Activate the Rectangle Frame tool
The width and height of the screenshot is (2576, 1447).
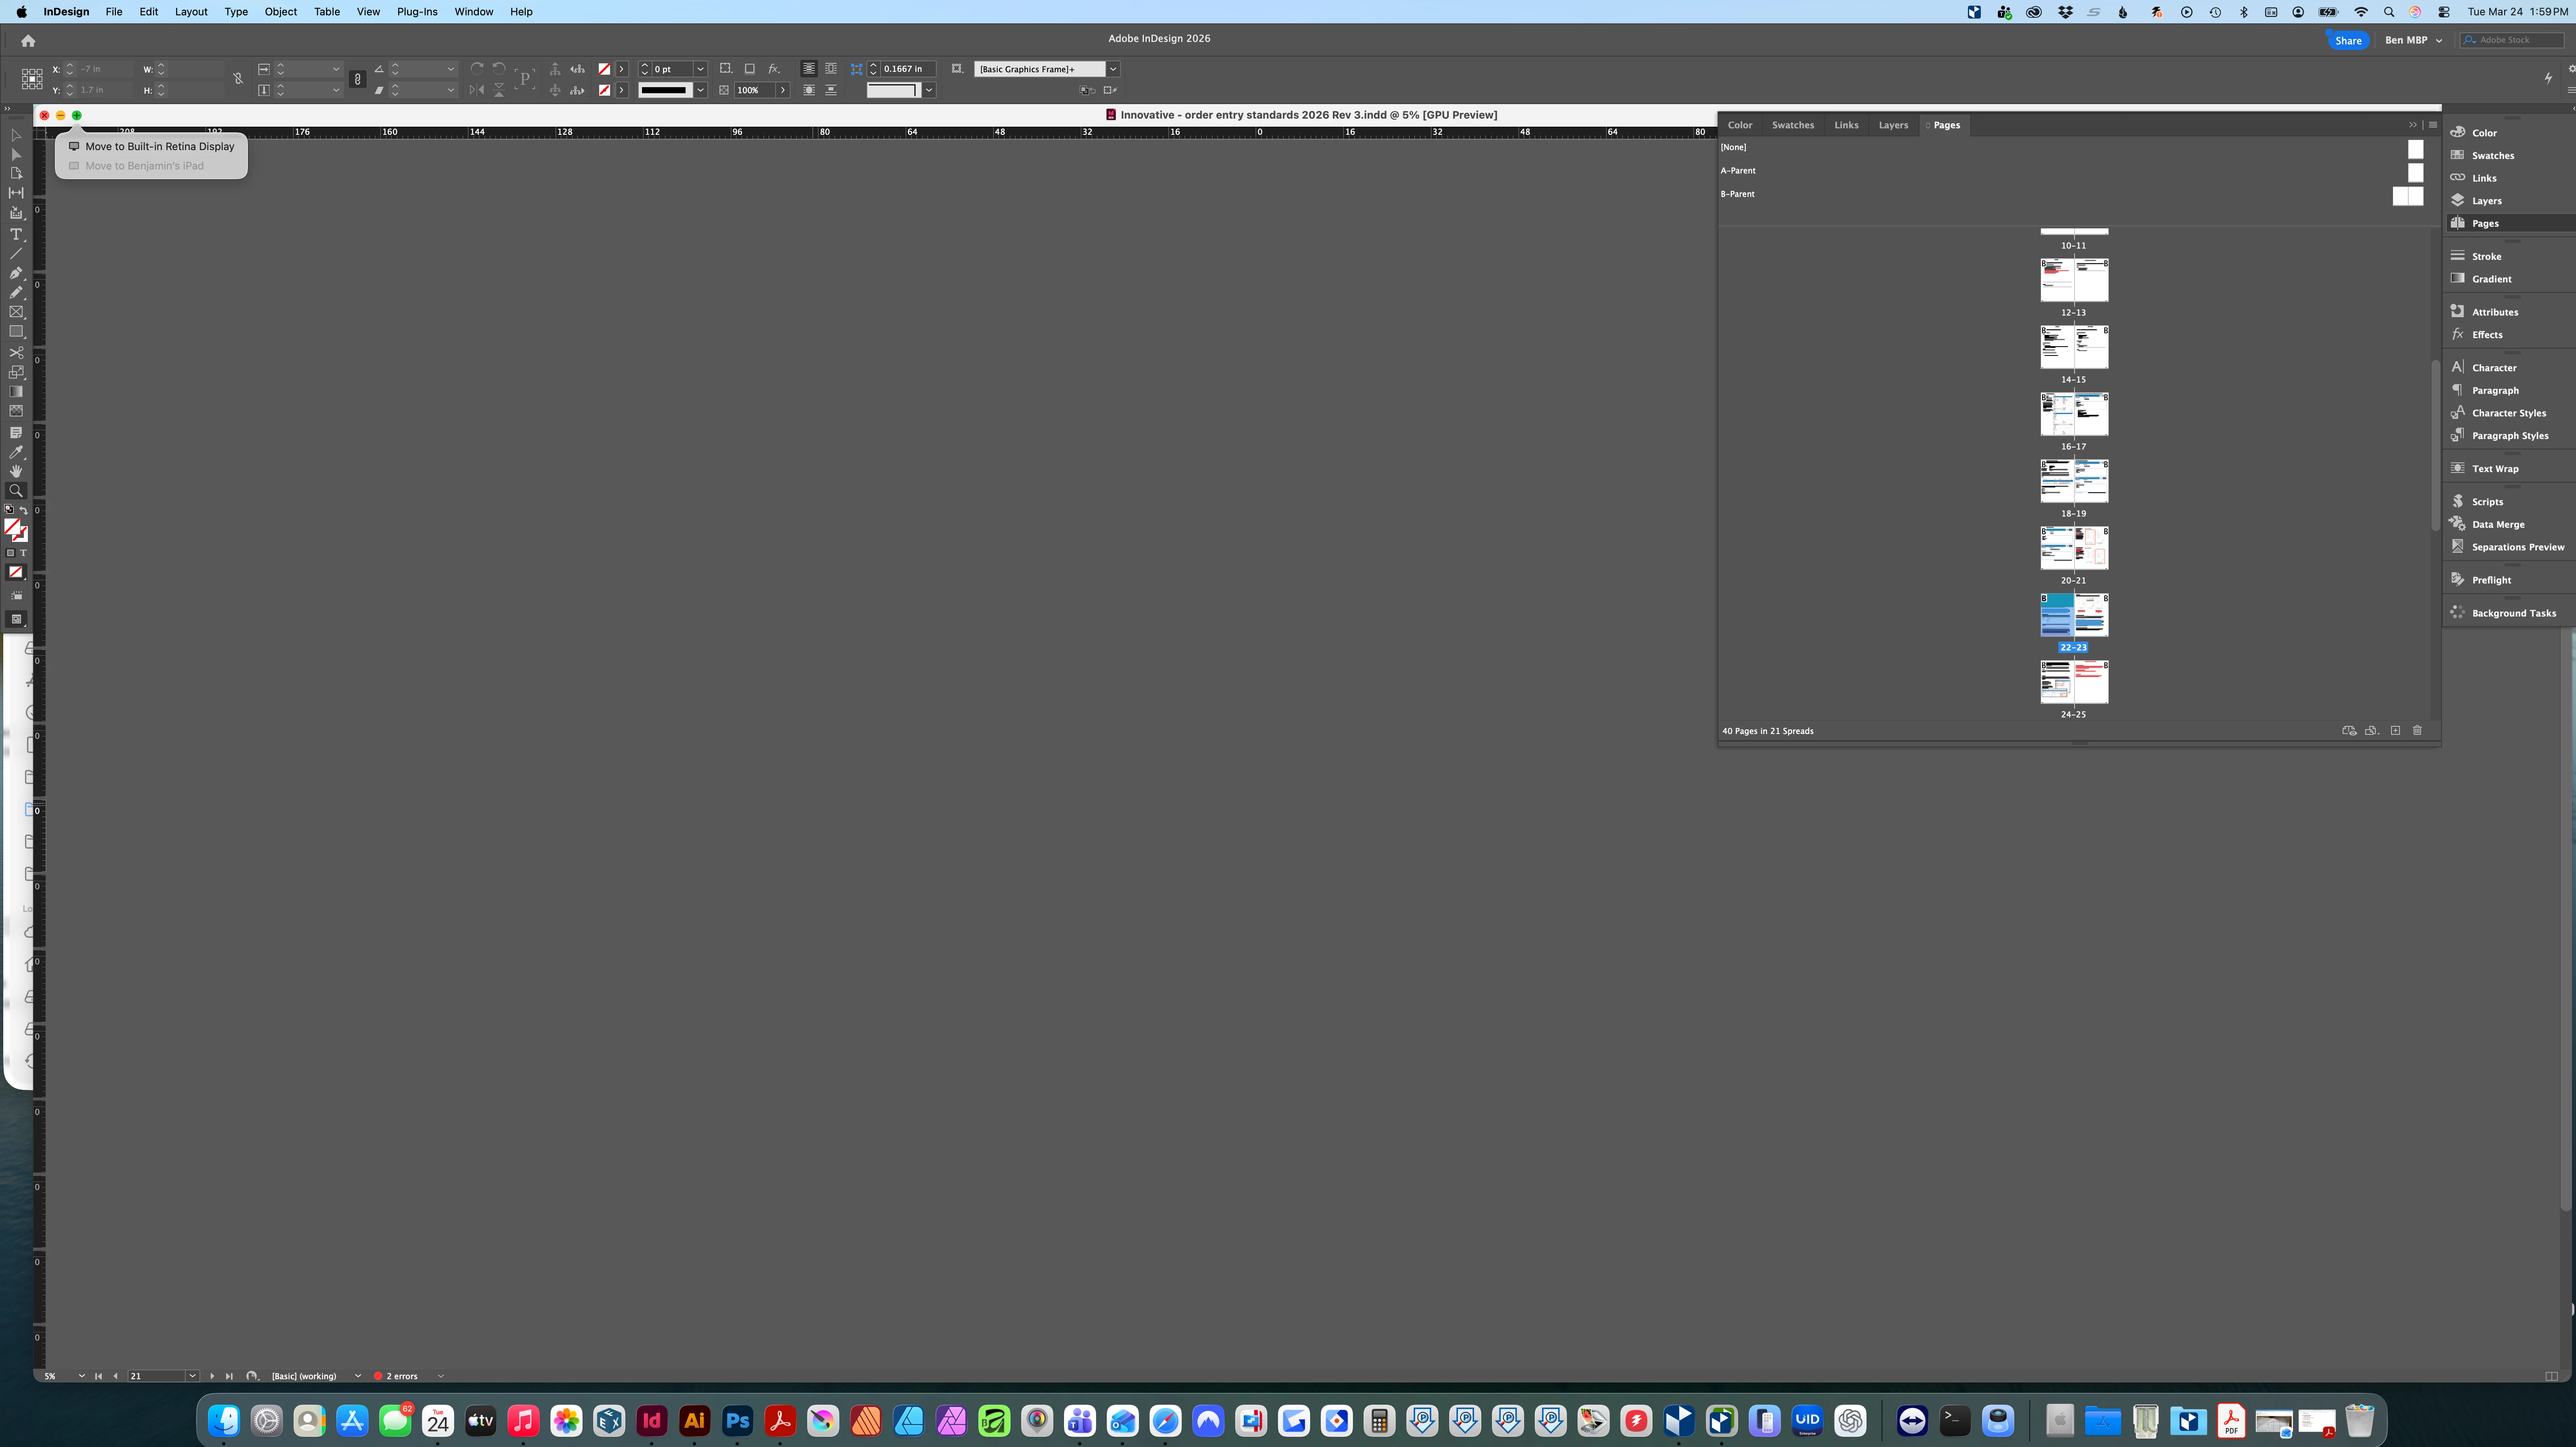16,312
